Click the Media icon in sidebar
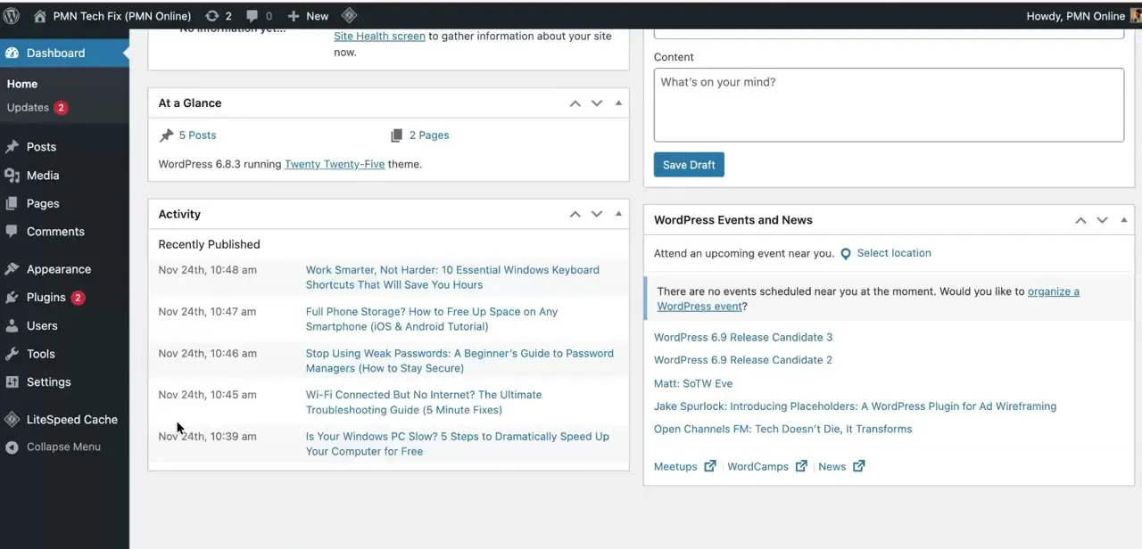 click(x=12, y=176)
